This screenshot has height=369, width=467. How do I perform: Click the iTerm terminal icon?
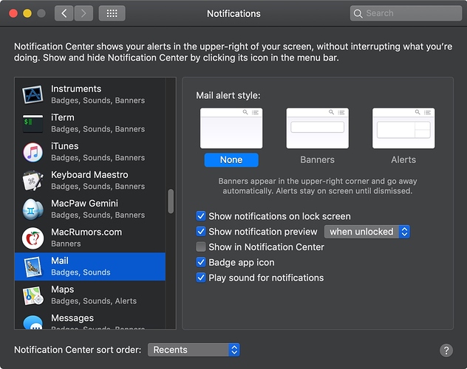point(33,123)
